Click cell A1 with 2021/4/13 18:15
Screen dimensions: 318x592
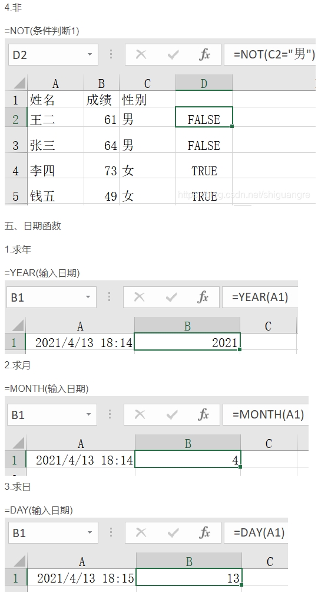[82, 578]
